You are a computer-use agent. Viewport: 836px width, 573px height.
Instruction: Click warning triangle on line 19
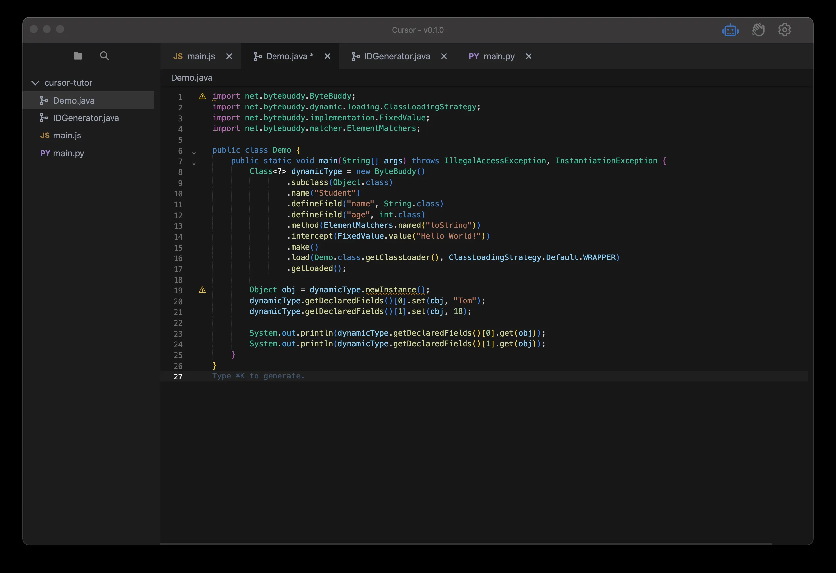tap(202, 290)
